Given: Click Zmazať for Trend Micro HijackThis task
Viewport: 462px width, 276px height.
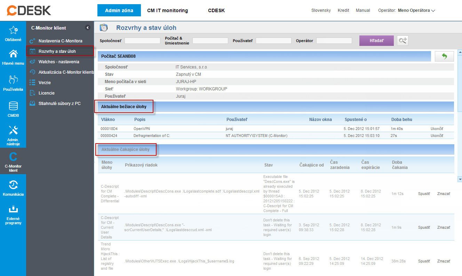Looking at the screenshot, I should (444, 261).
